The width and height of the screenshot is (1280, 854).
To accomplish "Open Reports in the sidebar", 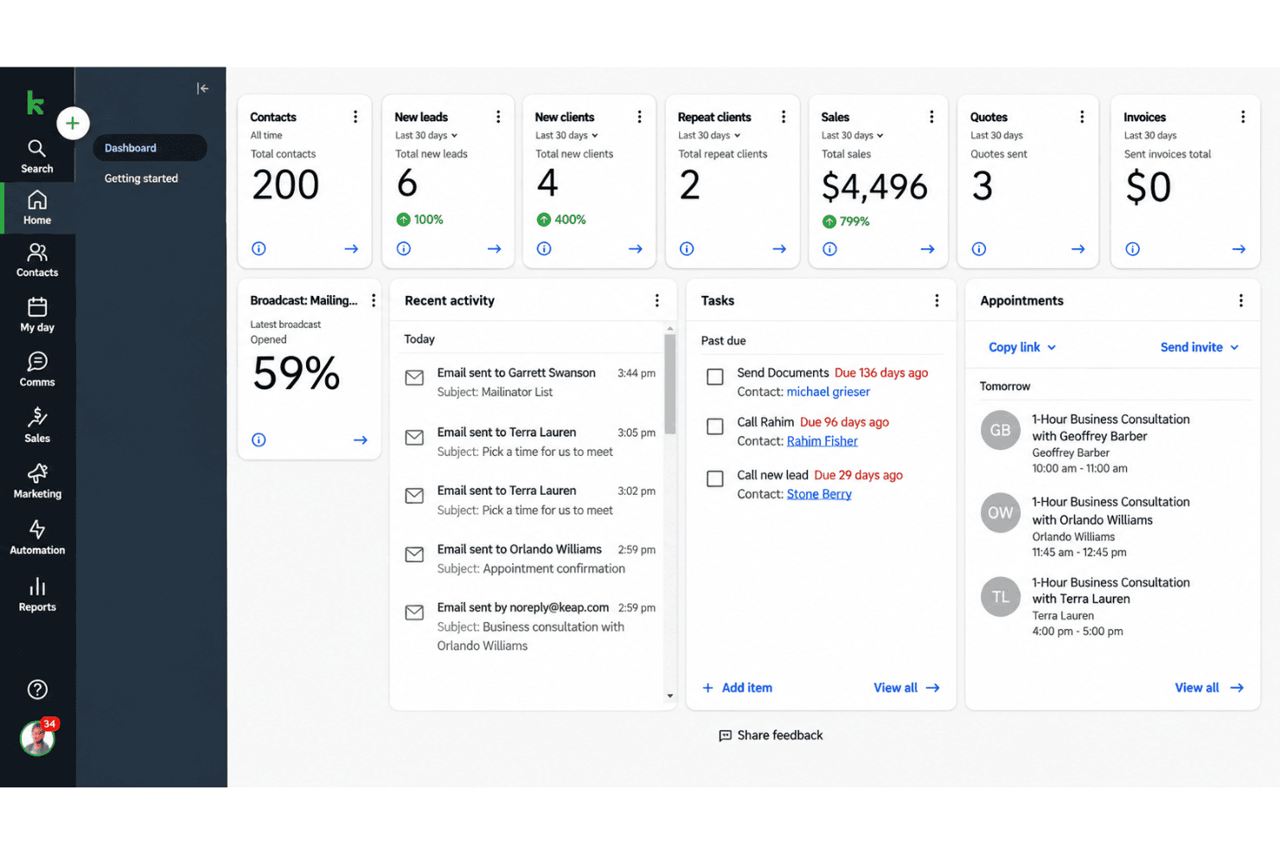I will point(37,595).
